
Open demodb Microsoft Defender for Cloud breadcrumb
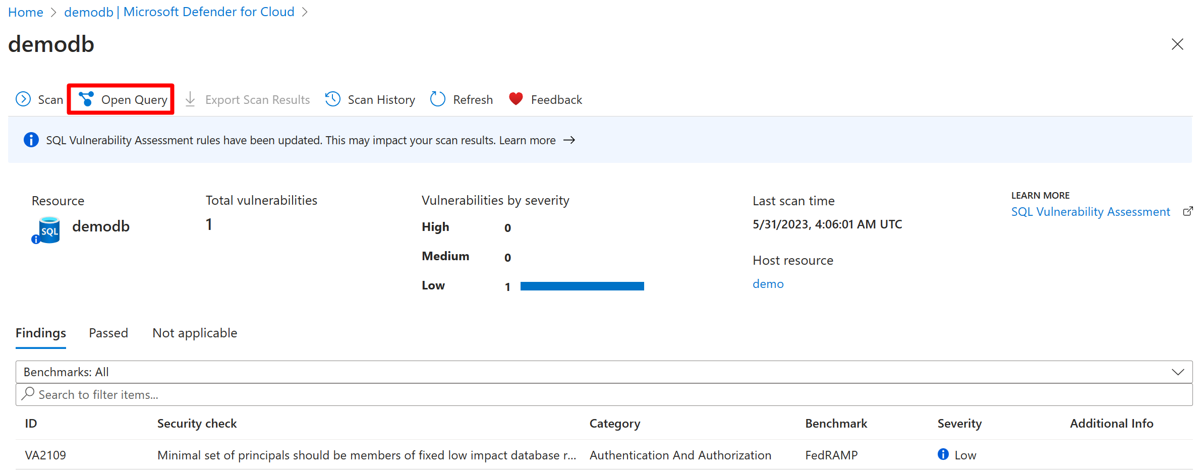[179, 12]
